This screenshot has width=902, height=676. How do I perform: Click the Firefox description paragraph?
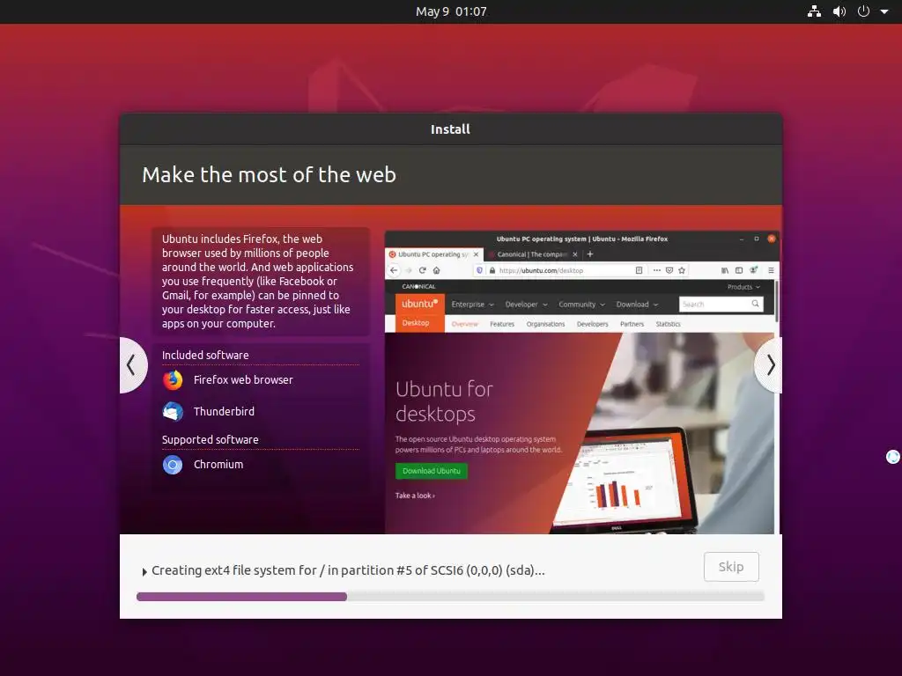(258, 281)
